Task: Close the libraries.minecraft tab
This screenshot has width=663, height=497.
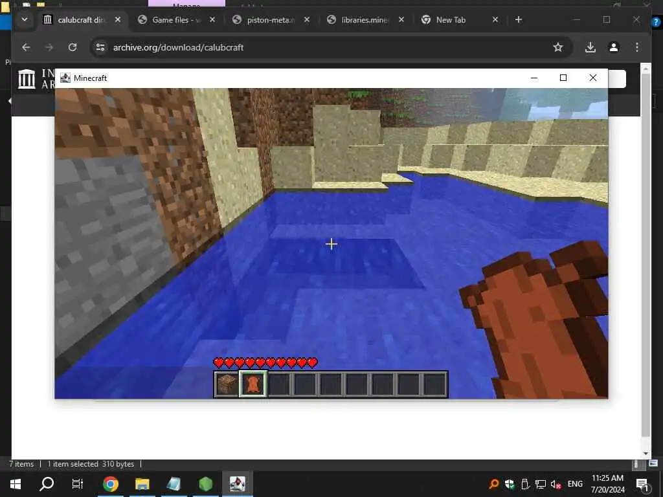Action: click(x=401, y=20)
